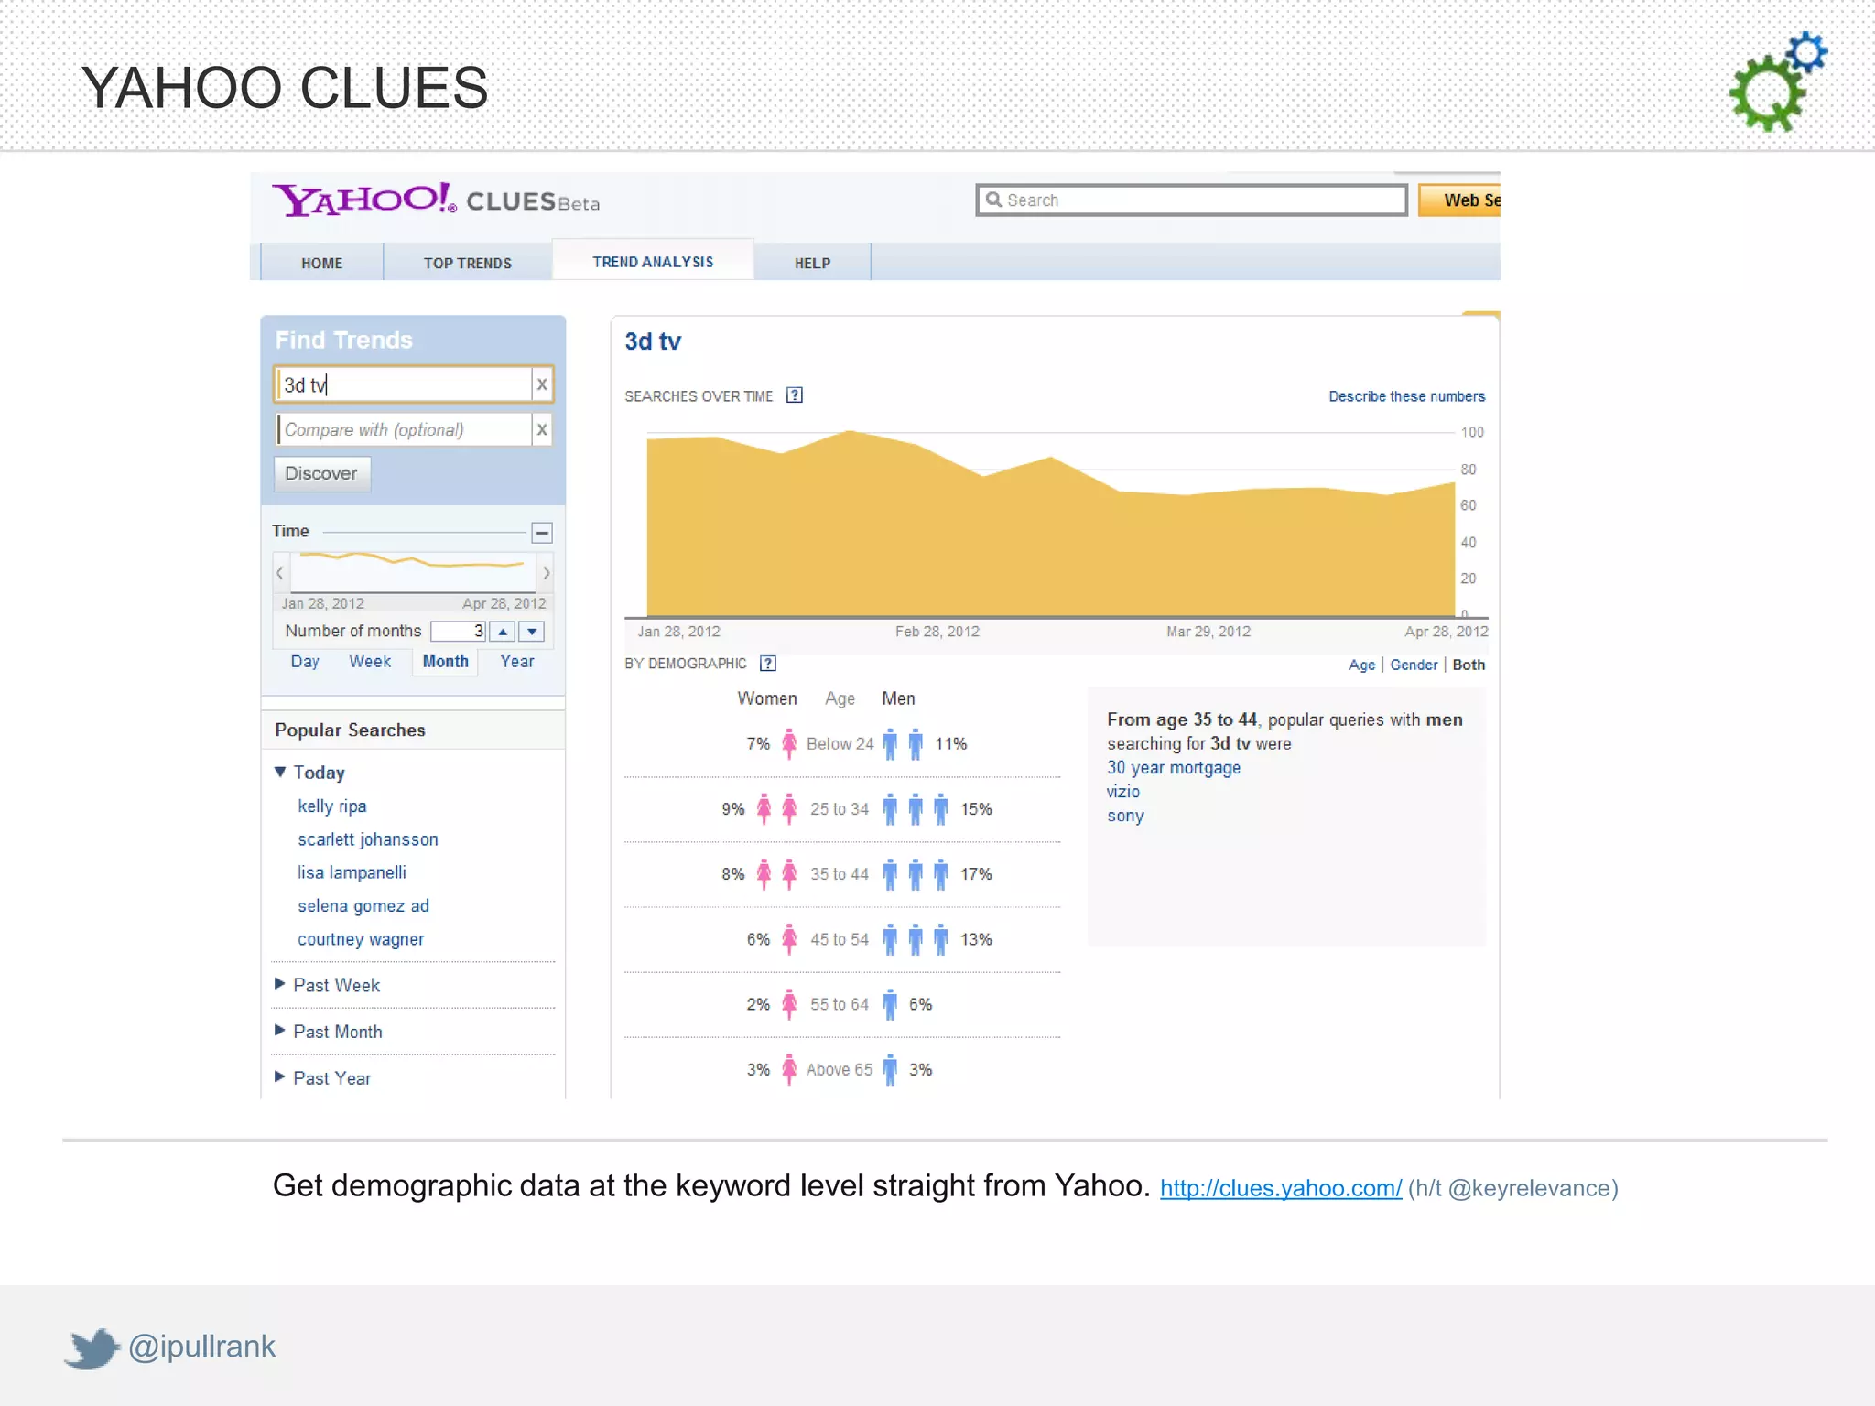Open the 30 year mortgage query link
Screen dimensions: 1875x1406
[1174, 768]
